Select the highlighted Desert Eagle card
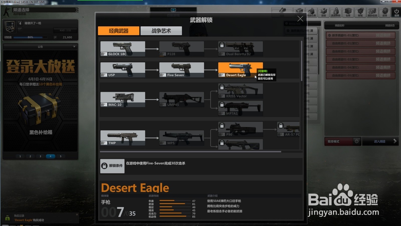401x226 pixels. 240,69
